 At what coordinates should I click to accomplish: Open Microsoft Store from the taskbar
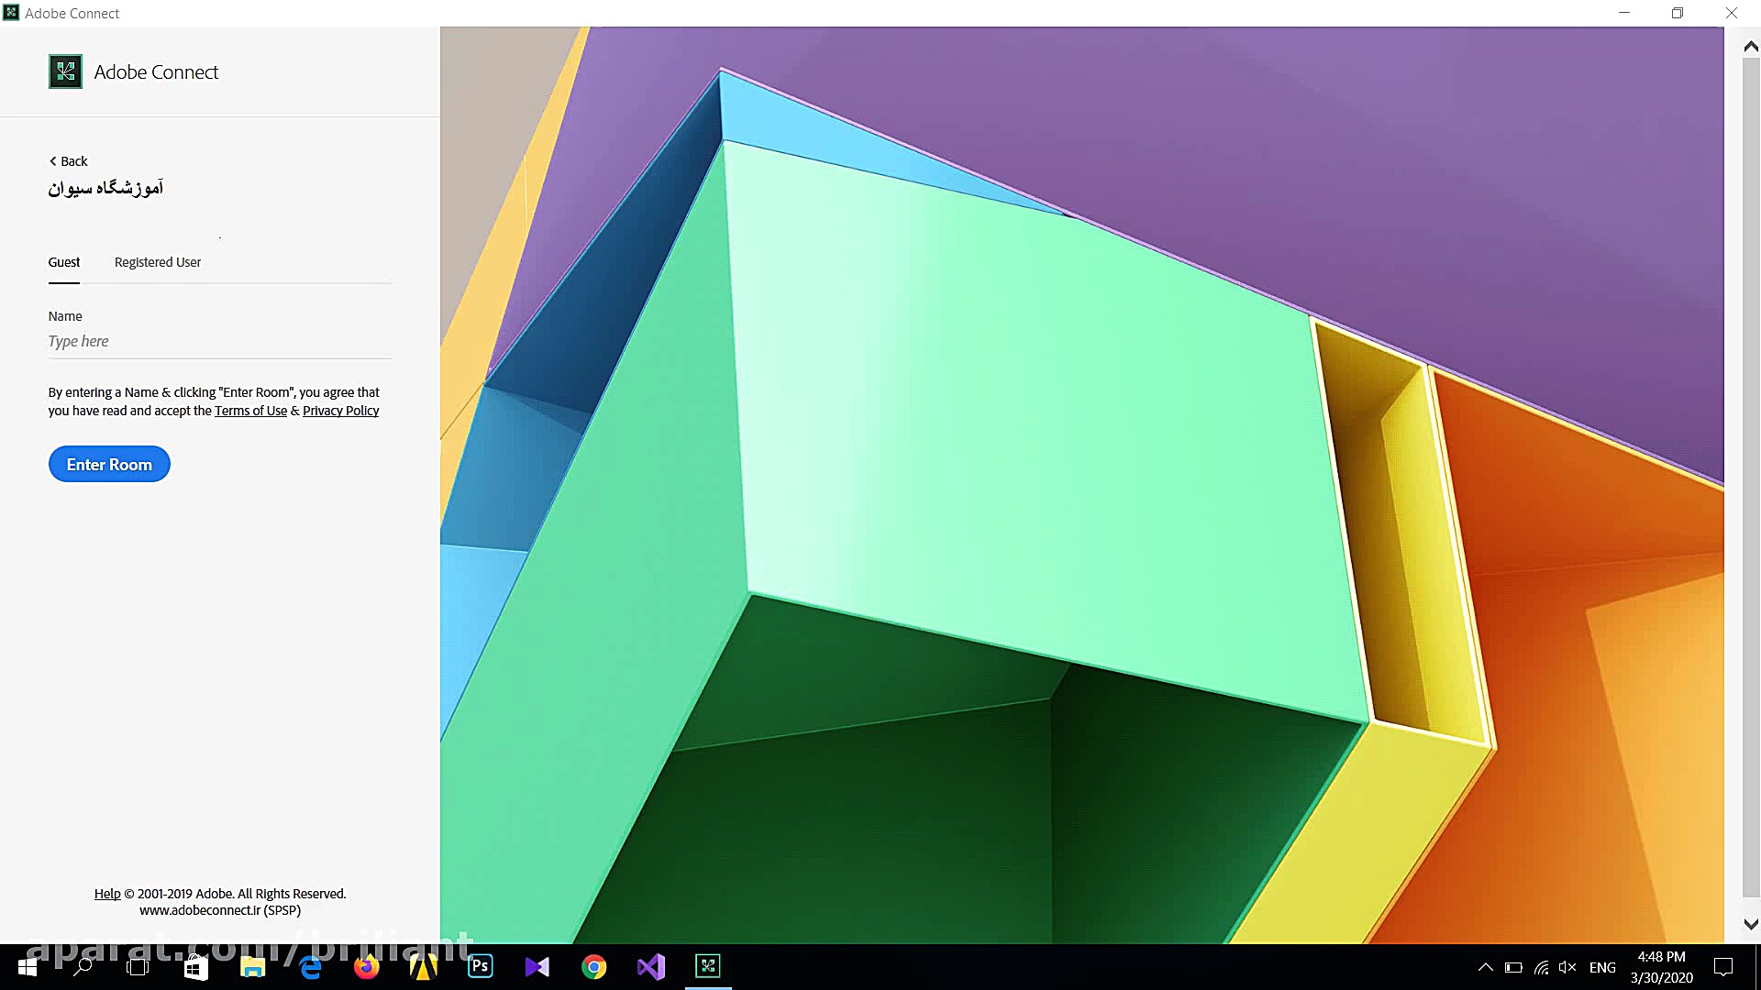[195, 967]
